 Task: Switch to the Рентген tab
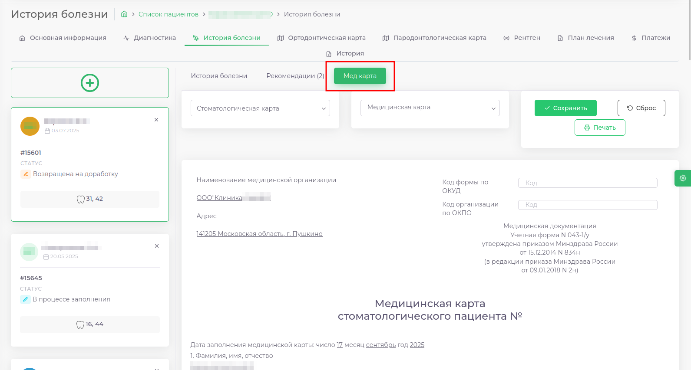click(522, 38)
